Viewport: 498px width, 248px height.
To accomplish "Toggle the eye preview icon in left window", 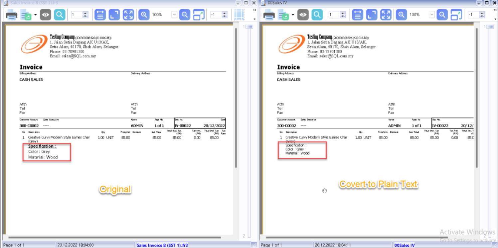I will (46, 15).
